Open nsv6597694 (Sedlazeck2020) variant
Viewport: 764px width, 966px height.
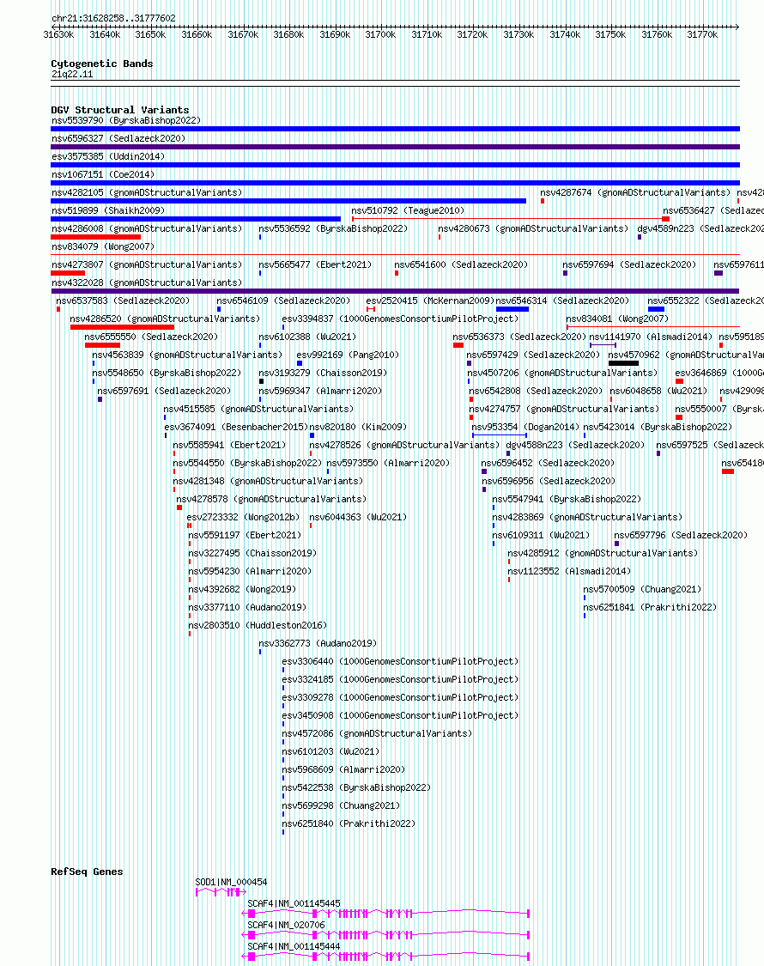pos(629,265)
